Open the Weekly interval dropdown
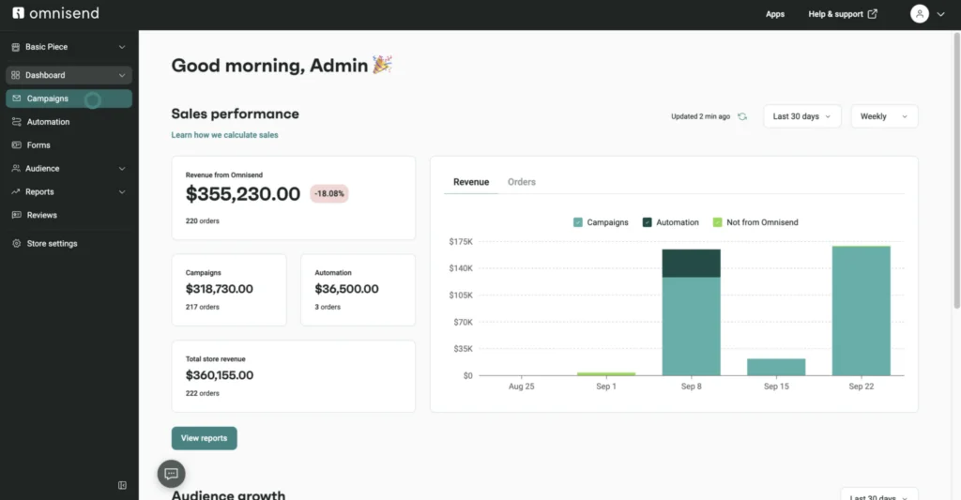 [884, 116]
